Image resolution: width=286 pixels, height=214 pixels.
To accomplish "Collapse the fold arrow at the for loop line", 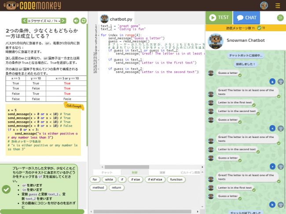I will (x=99, y=35).
